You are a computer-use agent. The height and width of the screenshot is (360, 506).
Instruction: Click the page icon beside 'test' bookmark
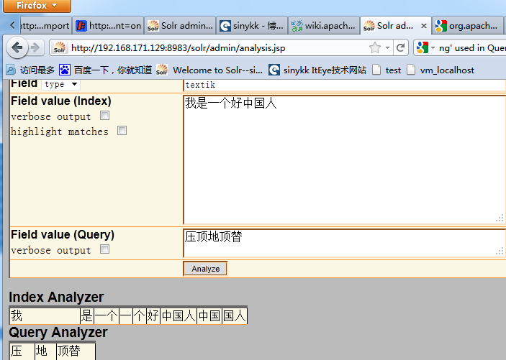click(376, 70)
